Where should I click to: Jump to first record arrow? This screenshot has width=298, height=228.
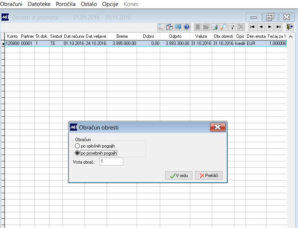click(x=252, y=27)
